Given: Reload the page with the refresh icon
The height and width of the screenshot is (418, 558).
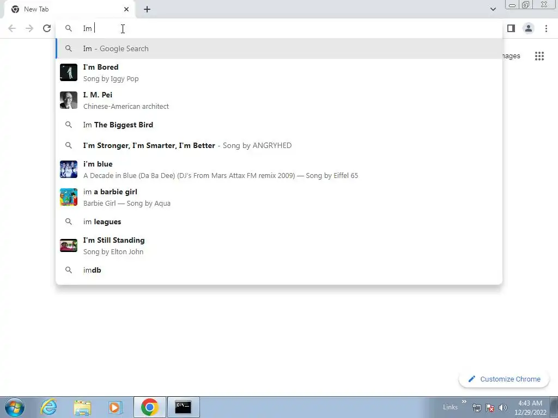Looking at the screenshot, I should 47,28.
